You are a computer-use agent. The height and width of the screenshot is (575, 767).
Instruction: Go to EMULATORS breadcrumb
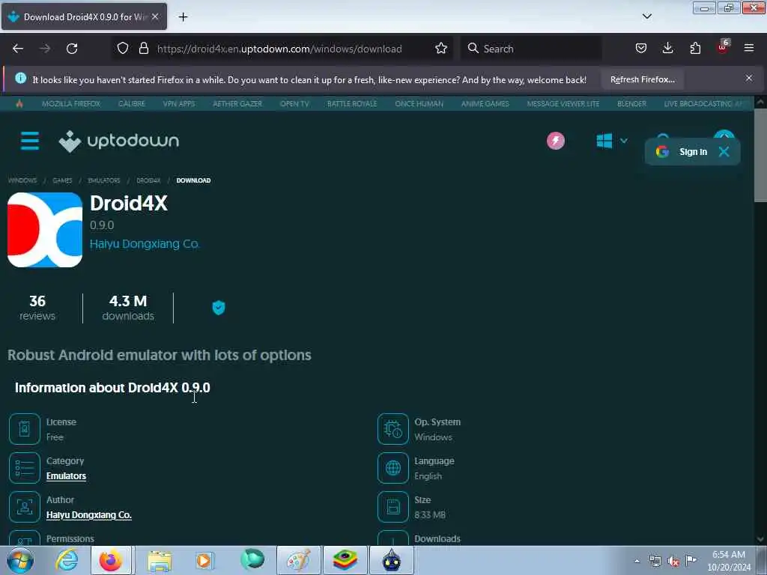pos(103,180)
